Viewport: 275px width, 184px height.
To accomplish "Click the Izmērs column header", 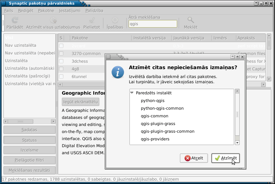I will (x=224, y=38).
